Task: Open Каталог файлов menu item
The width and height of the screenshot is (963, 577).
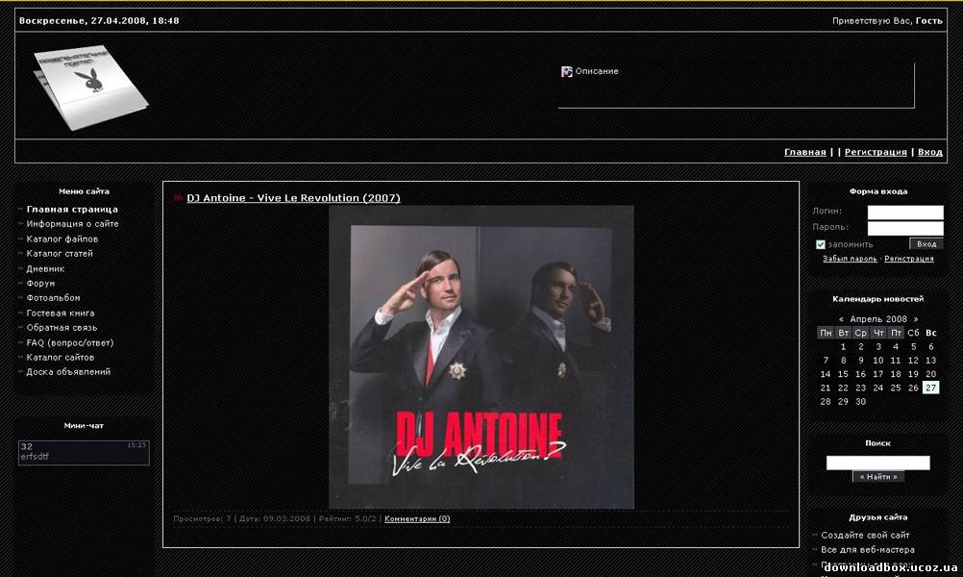Action: (x=62, y=239)
